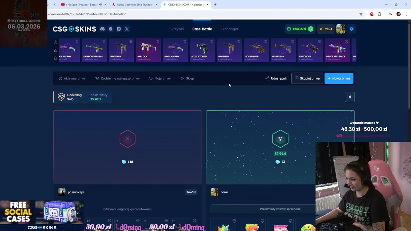This screenshot has height=231, width=411.
Task: Click the CSGO SKINS logo
Action: 74,29
